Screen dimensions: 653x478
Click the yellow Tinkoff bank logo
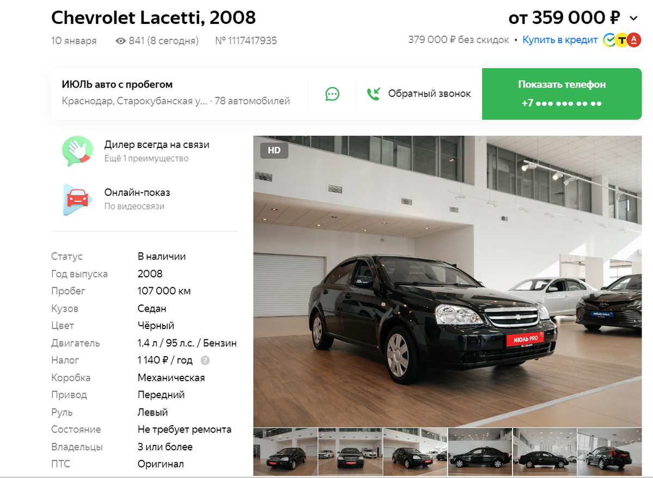point(621,40)
